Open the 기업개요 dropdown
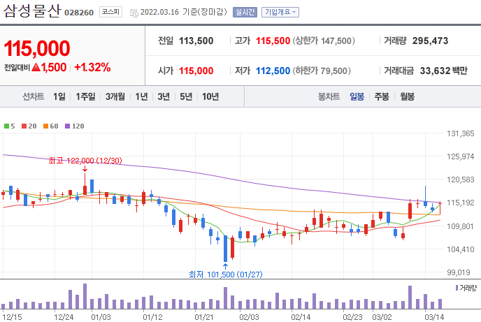Viewport: 481px width, 322px height. (280, 13)
